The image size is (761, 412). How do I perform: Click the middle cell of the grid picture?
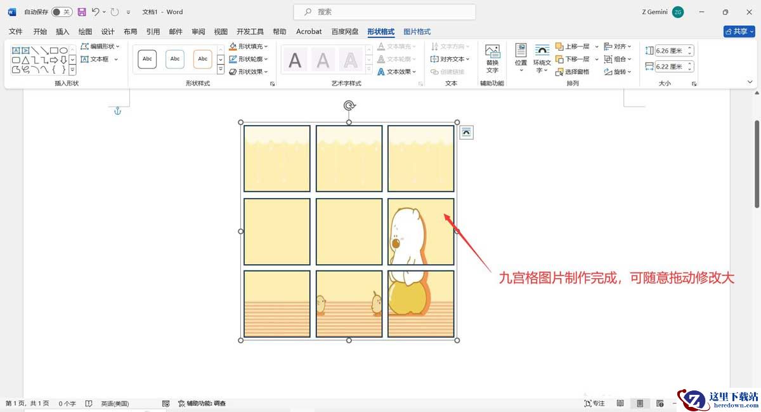click(349, 232)
